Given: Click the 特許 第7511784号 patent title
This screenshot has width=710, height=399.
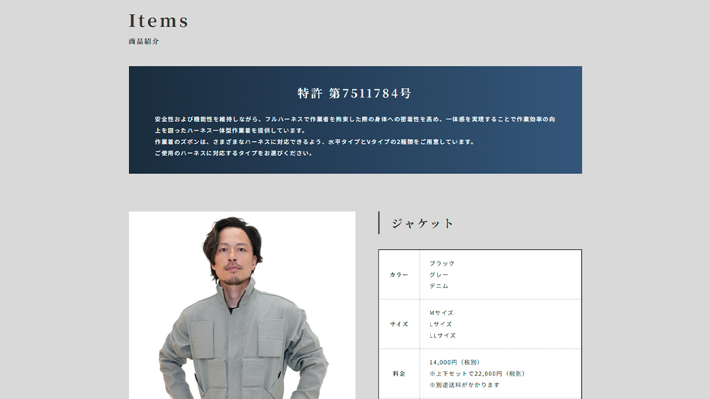Looking at the screenshot, I should pyautogui.click(x=354, y=93).
